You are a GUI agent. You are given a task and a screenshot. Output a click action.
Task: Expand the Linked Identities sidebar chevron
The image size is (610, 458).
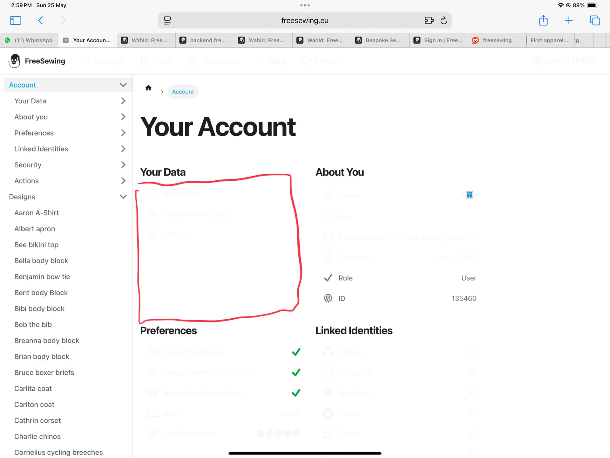123,149
